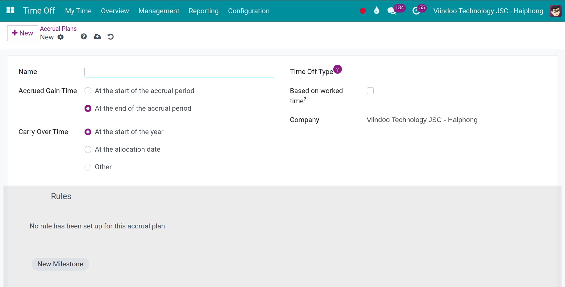Viewport: 565px width, 287px height.
Task: Click the help question mark icon
Action: pyautogui.click(x=84, y=36)
